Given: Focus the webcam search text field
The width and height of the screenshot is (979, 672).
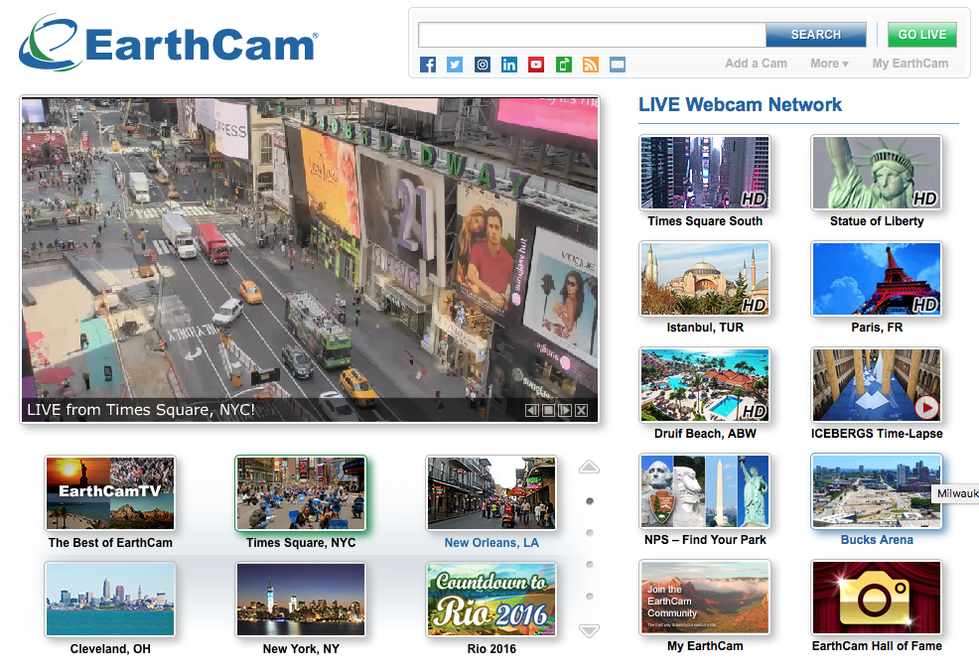Looking at the screenshot, I should point(592,35).
